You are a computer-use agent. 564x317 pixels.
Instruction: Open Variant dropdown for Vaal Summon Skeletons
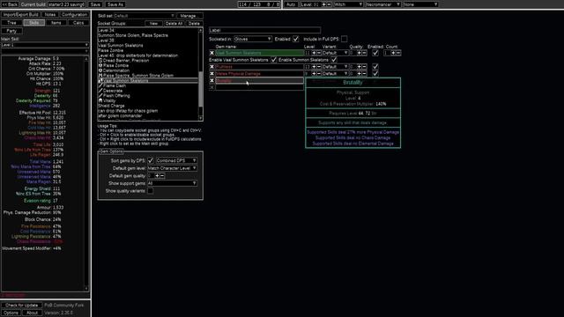[x=335, y=53]
